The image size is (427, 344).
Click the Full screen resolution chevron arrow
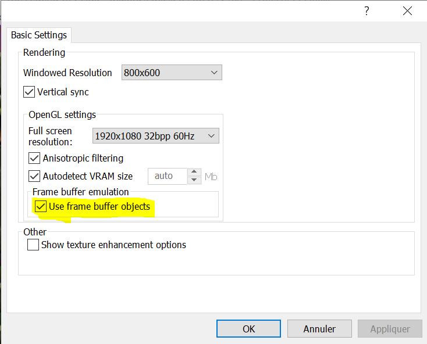211,136
